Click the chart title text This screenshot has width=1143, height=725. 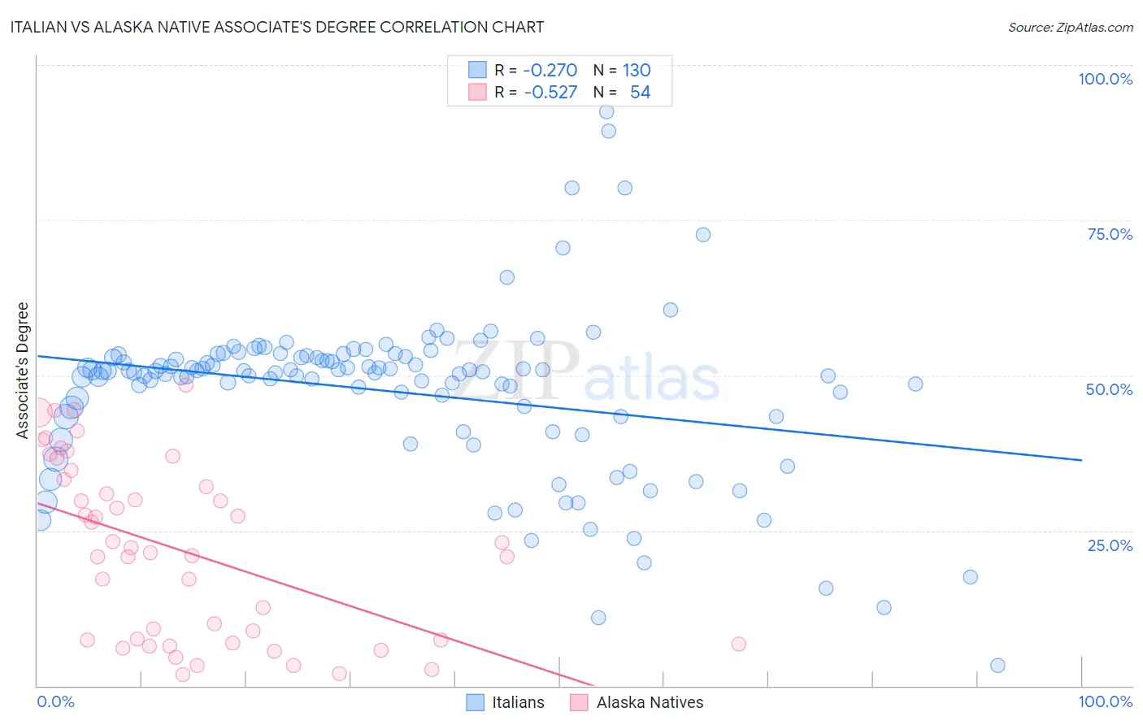tap(277, 27)
